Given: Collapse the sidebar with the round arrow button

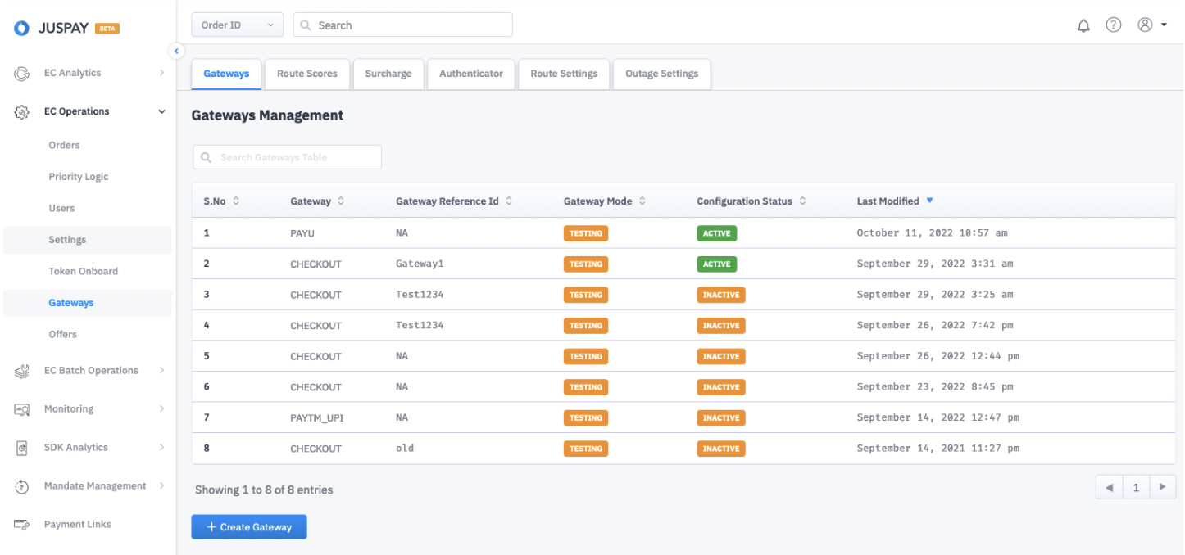Looking at the screenshot, I should point(176,51).
